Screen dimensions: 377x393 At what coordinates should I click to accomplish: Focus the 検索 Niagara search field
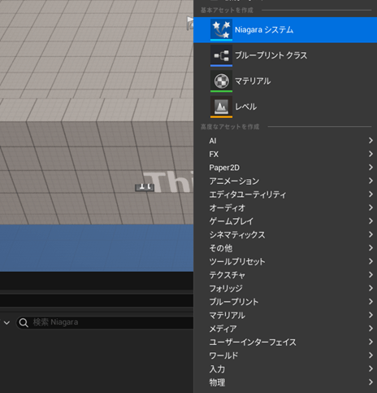click(x=105, y=322)
